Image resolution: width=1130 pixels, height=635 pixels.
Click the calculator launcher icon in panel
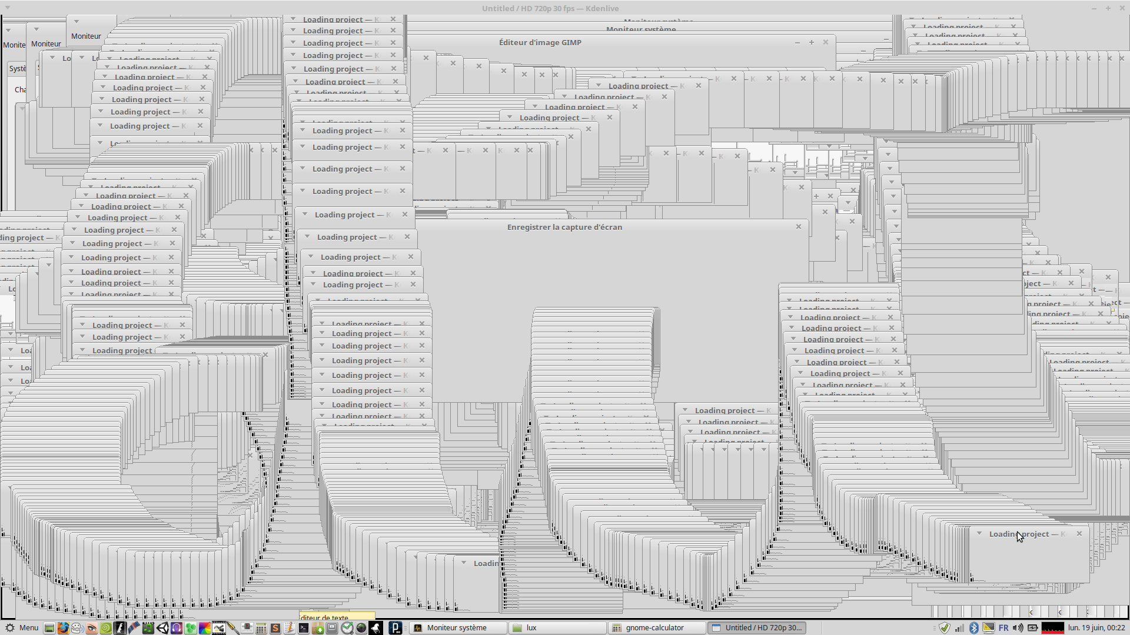[x=261, y=628]
